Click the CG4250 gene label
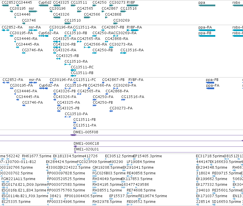Viewport: 243px width, 206px height. point(99,3)
